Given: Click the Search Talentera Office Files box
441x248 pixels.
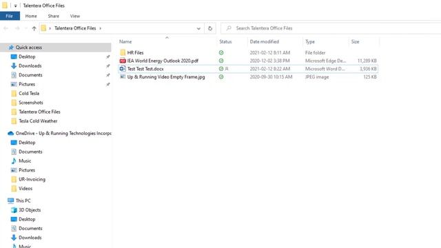Looking at the screenshot, I should [331, 28].
